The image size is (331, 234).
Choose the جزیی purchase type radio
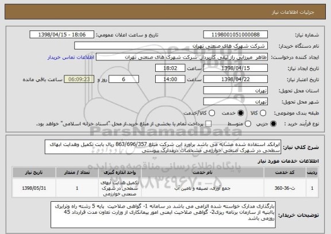pos(273,124)
